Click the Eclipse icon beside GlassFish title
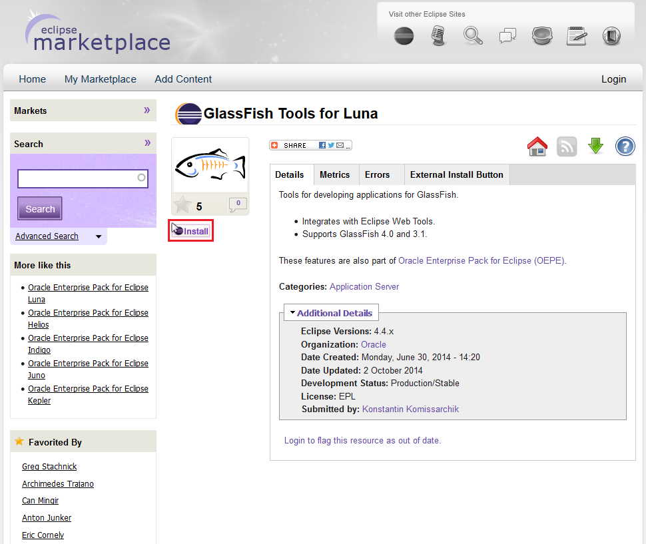646x544 pixels. coord(188,114)
